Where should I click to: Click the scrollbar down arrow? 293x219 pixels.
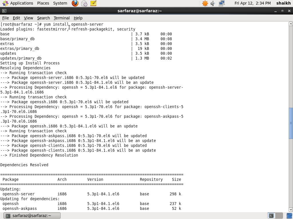291,210
